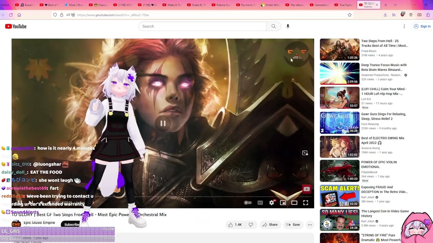433x243 pixels.
Task: Open Deep Trance Focus Music thumbnail
Action: pos(340,74)
